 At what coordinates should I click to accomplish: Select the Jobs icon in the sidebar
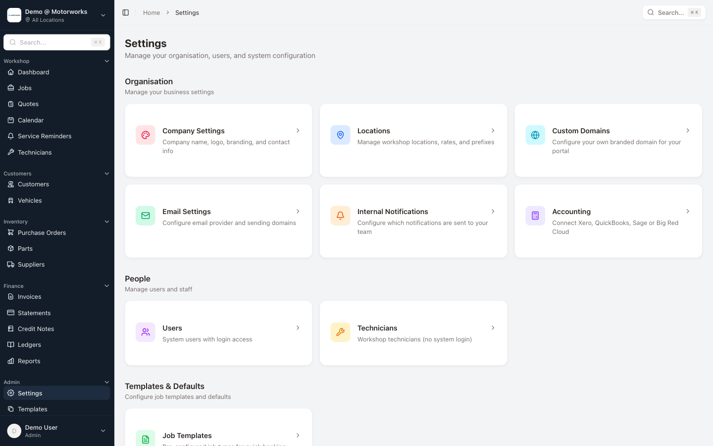click(x=10, y=88)
